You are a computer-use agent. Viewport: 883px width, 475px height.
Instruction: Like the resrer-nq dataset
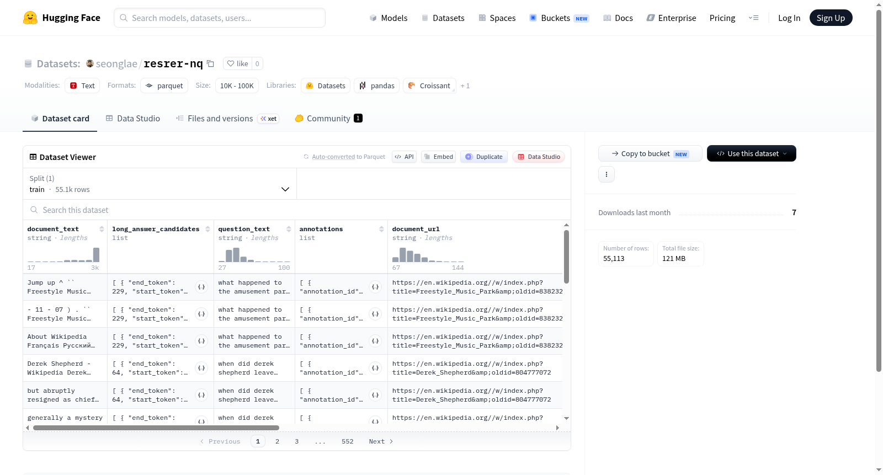coord(238,63)
